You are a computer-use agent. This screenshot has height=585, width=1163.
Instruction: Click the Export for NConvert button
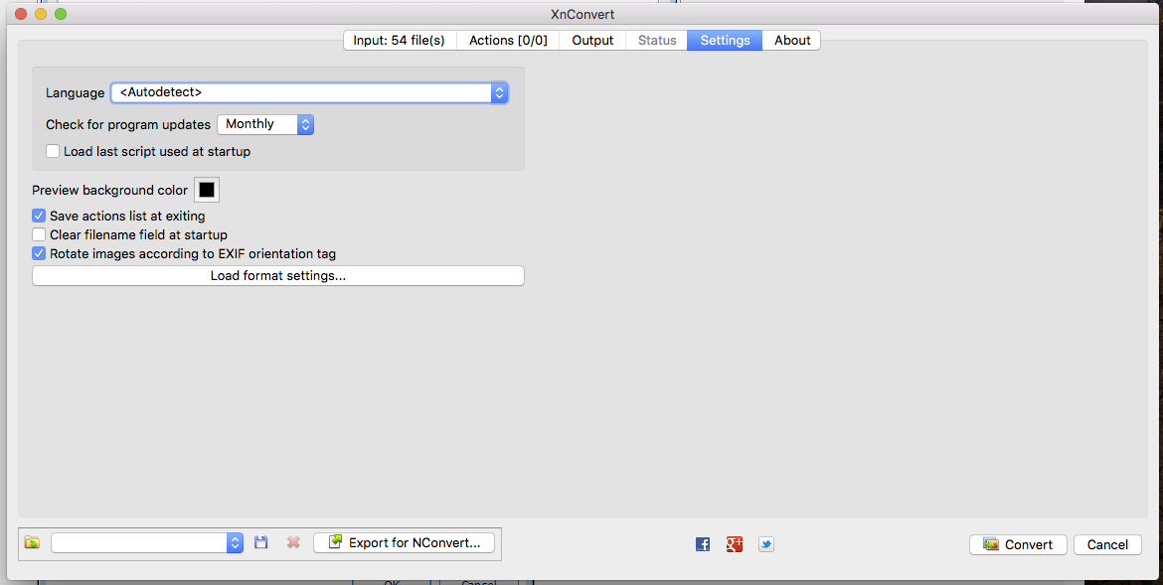405,542
